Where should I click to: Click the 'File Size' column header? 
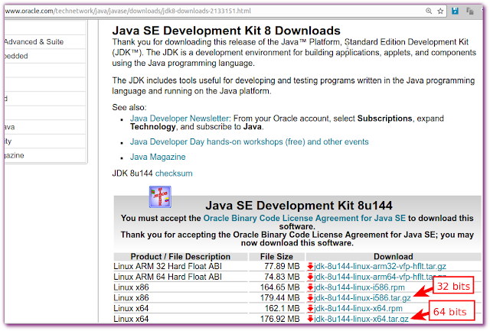(x=276, y=256)
